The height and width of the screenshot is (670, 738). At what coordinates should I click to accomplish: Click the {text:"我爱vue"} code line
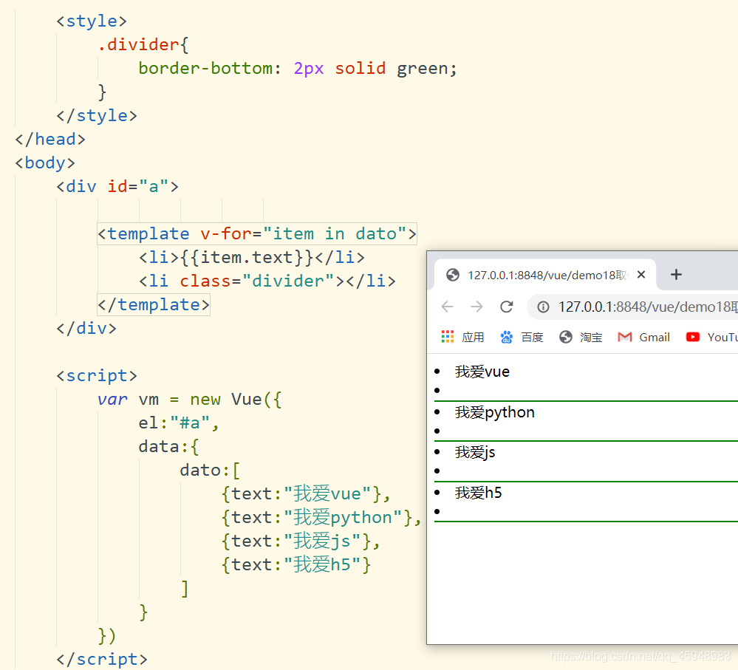pos(306,493)
